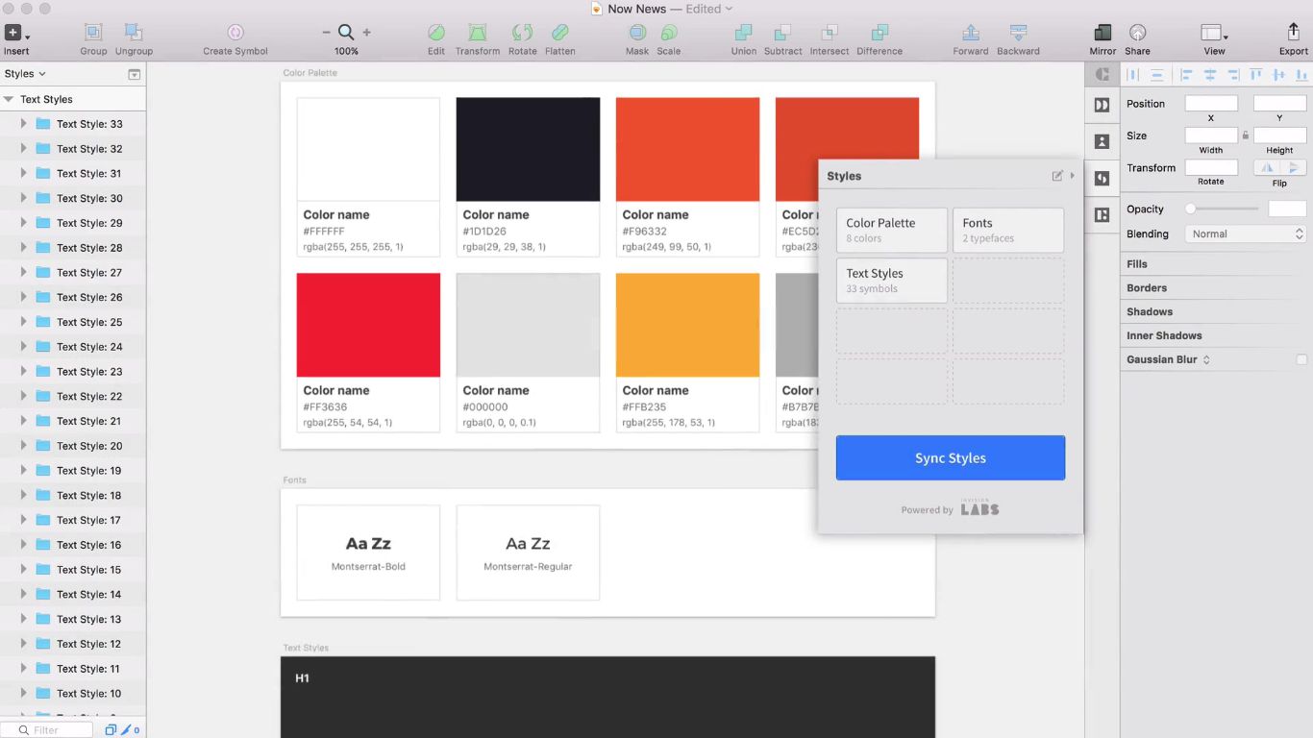The image size is (1313, 738).
Task: Expand the Text Style: 33 folder
Action: [x=23, y=124]
